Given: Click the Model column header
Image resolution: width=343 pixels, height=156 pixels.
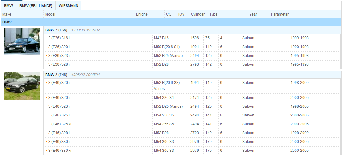Looking at the screenshot, I should pyautogui.click(x=50, y=14).
